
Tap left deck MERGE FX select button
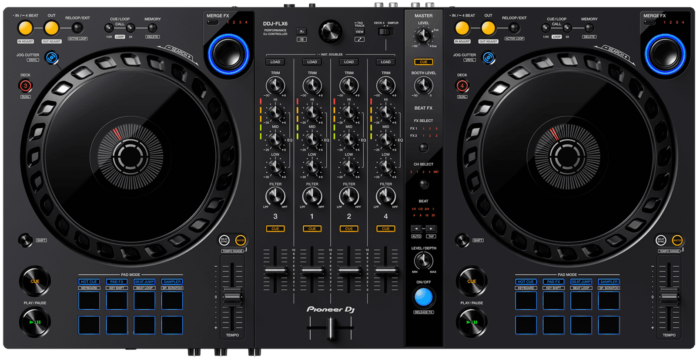[x=213, y=22]
